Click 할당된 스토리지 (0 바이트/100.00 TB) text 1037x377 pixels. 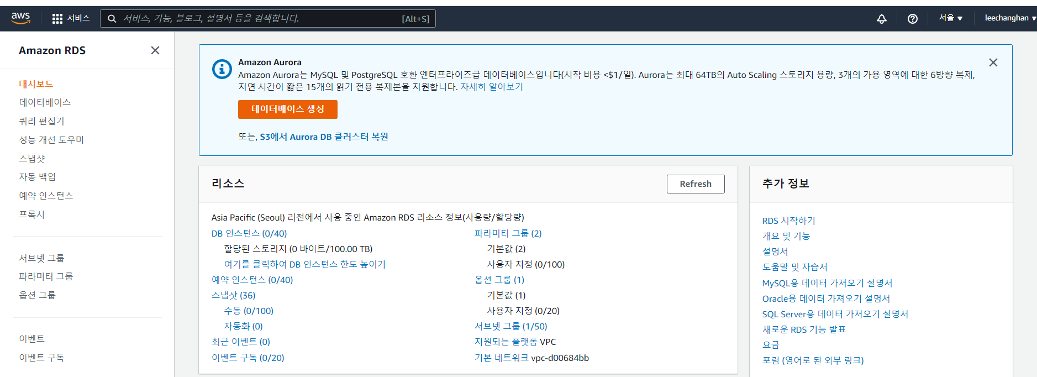pyautogui.click(x=298, y=249)
